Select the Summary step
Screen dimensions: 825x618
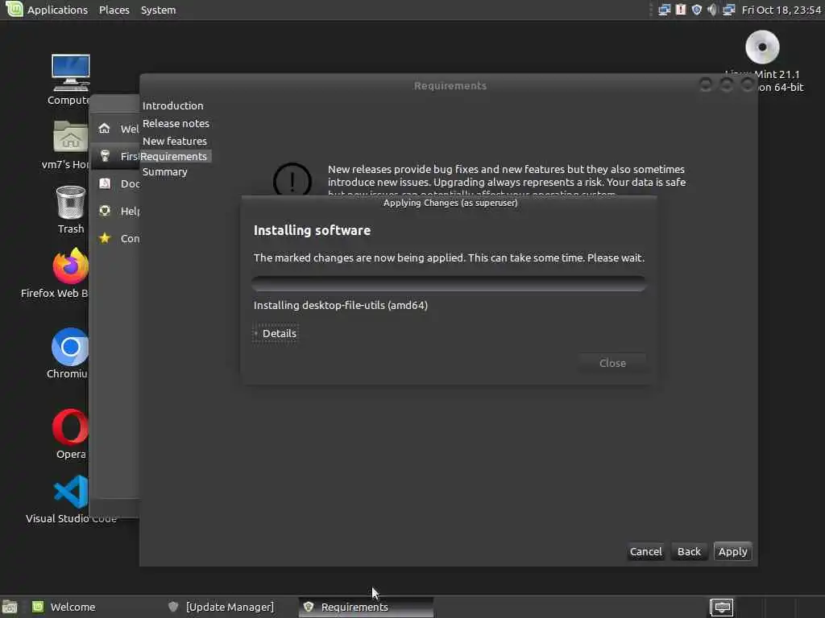(164, 172)
